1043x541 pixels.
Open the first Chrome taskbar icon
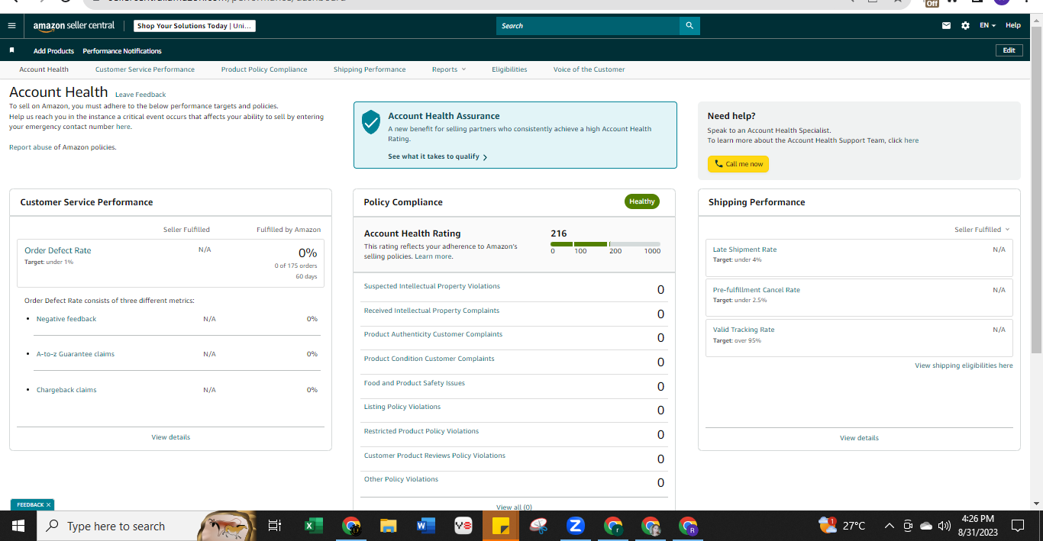tap(351, 526)
